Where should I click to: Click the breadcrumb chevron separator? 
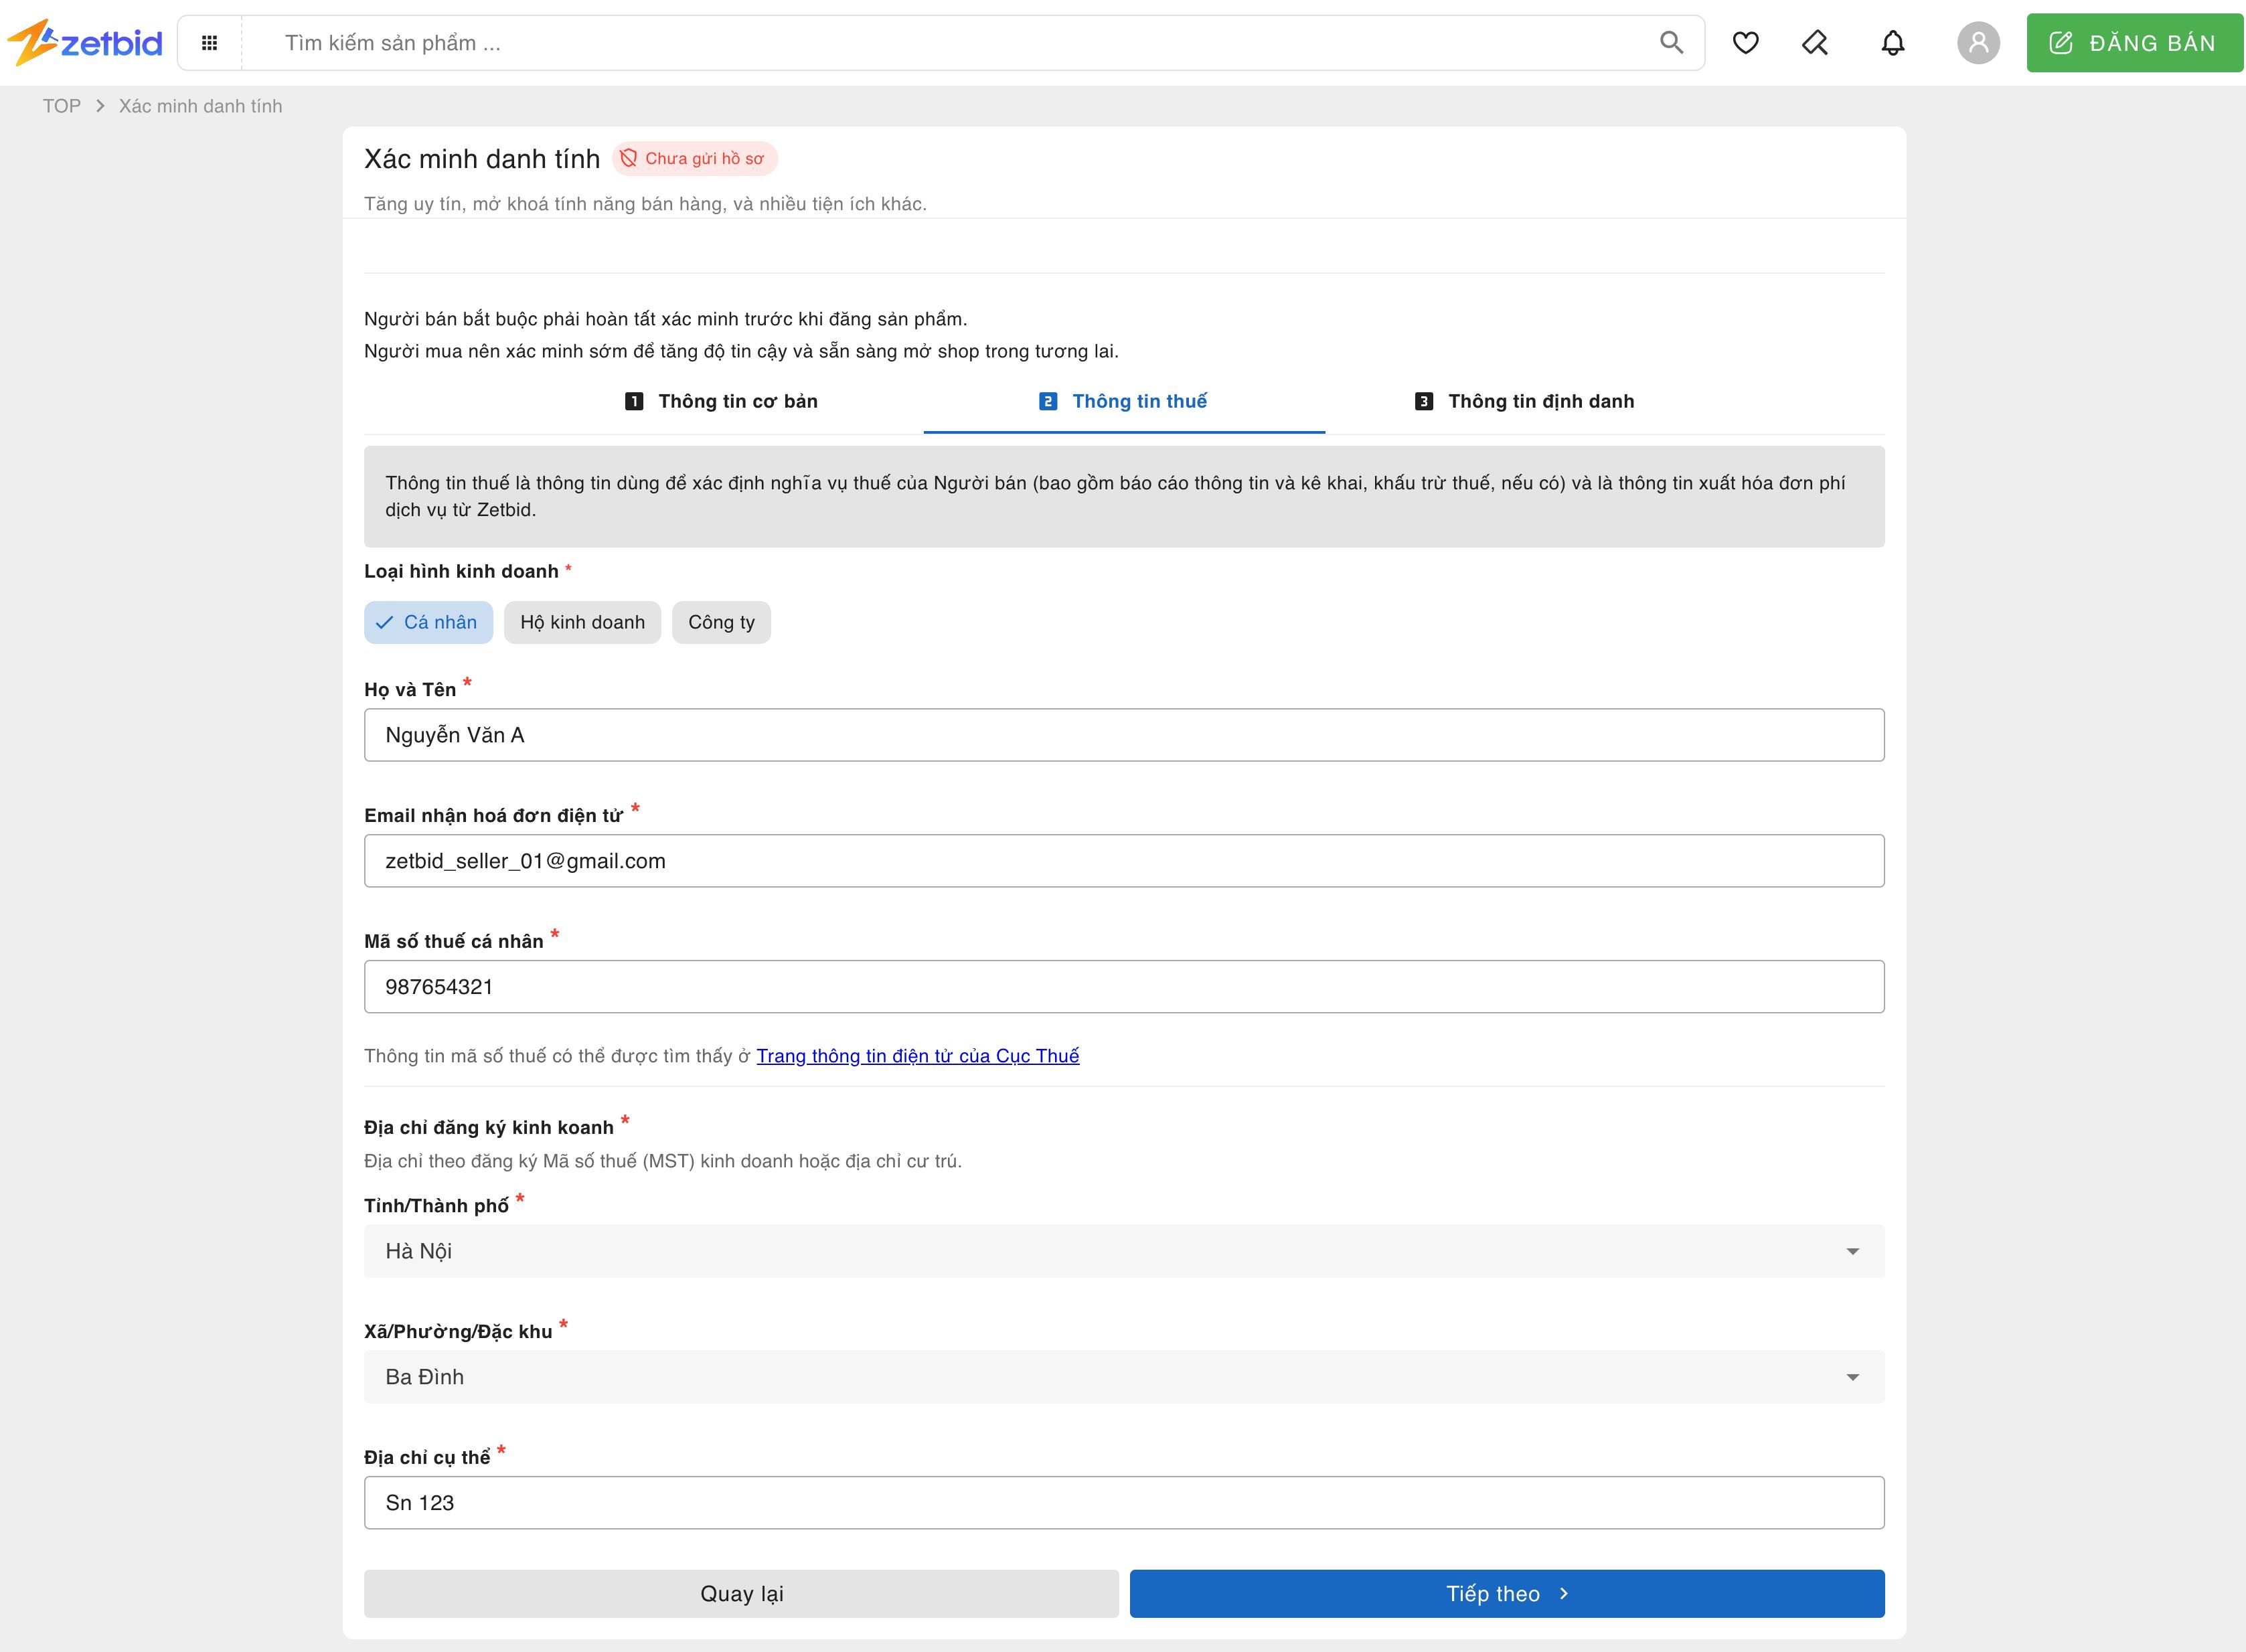click(100, 106)
